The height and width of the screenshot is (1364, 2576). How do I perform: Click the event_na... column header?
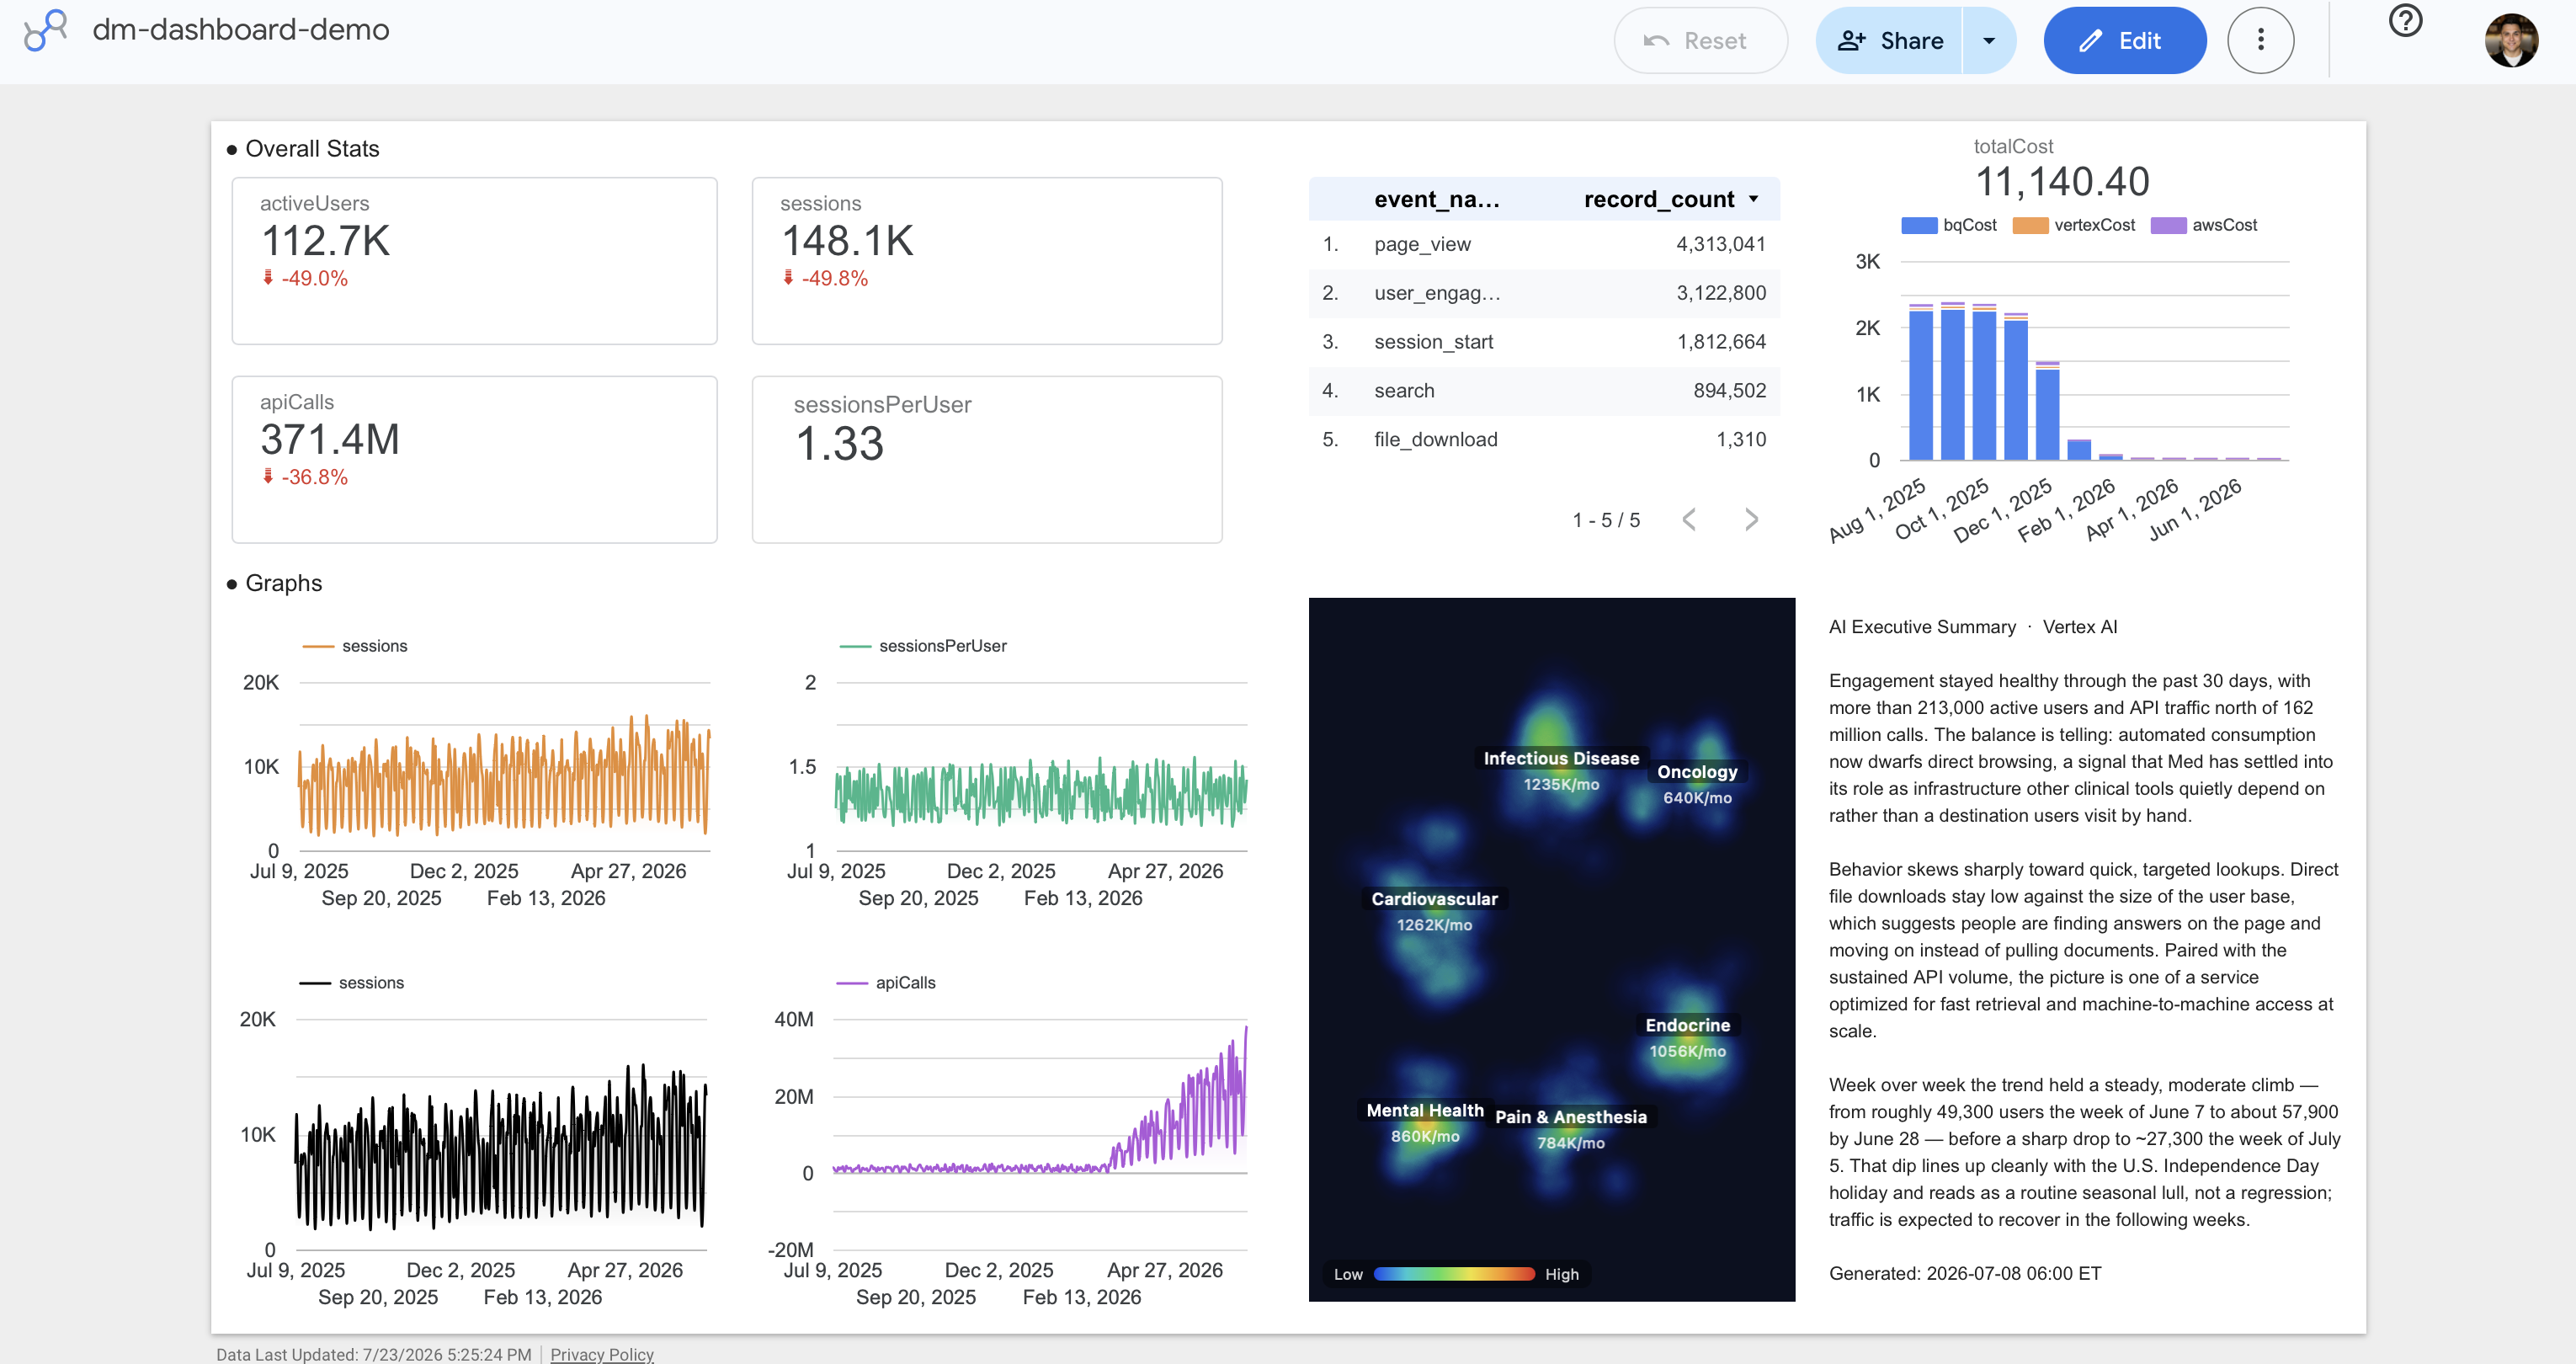click(1436, 199)
